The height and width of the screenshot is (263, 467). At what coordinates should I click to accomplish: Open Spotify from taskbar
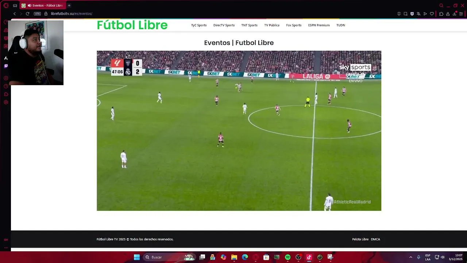click(287, 257)
